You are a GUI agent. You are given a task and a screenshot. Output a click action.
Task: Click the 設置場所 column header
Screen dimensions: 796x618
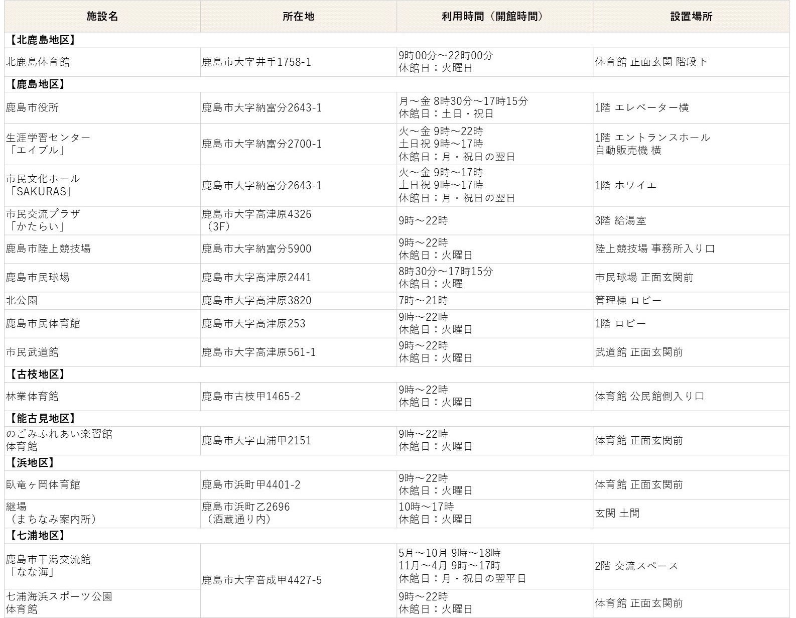point(691,17)
